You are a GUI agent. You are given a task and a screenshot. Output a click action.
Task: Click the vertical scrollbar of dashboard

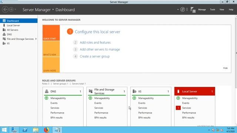point(236,53)
